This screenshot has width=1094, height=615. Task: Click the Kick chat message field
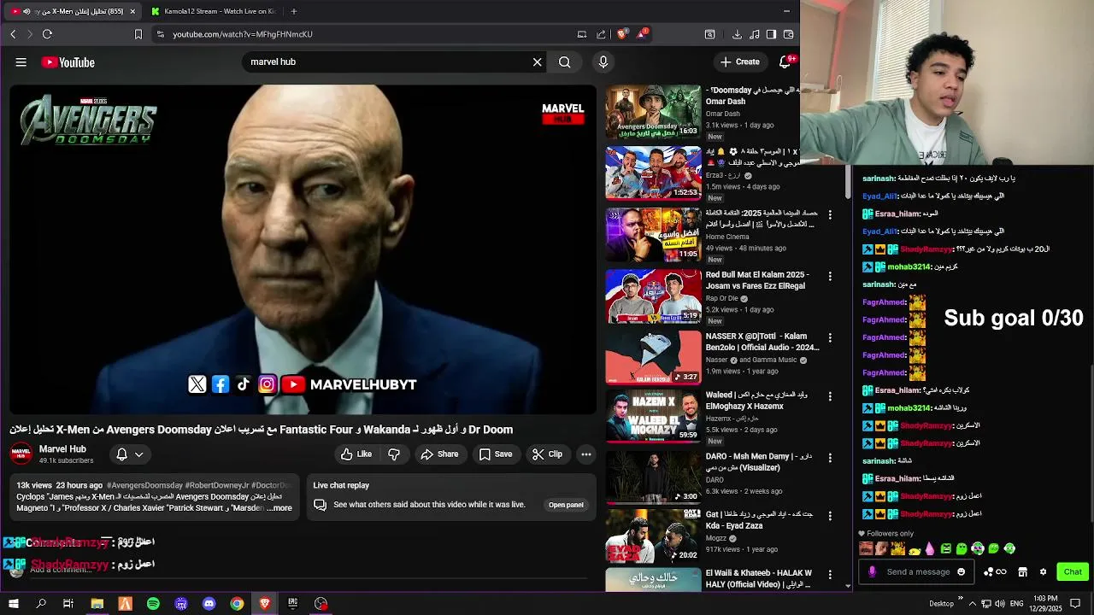coord(918,572)
